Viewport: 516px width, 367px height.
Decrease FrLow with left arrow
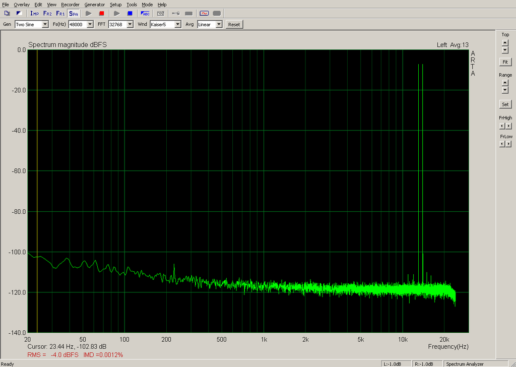(502, 144)
